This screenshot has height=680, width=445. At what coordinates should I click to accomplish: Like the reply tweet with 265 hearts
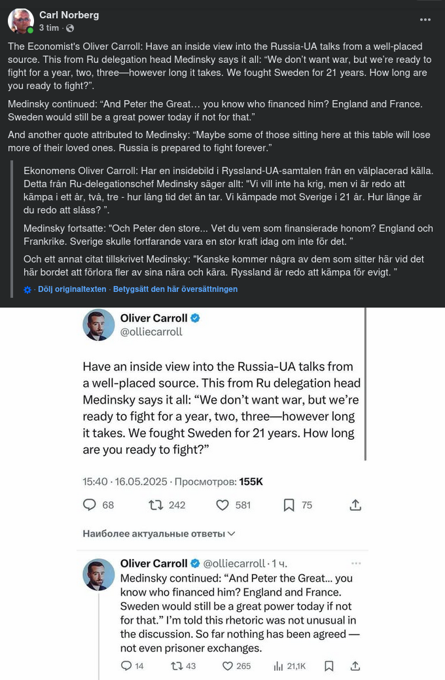click(228, 666)
